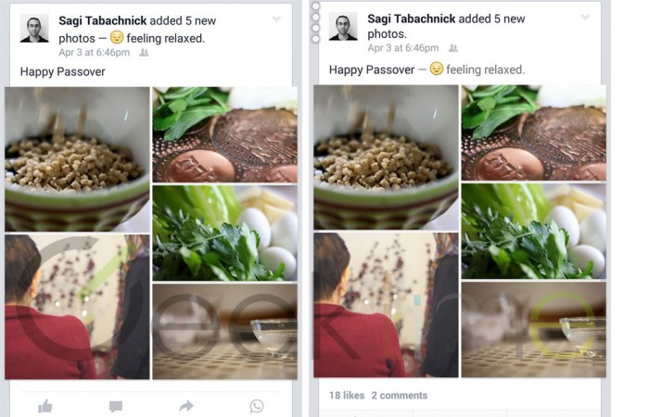The image size is (649, 417).
Task: Tap the Share arrow icon on left post
Action: coord(186,406)
